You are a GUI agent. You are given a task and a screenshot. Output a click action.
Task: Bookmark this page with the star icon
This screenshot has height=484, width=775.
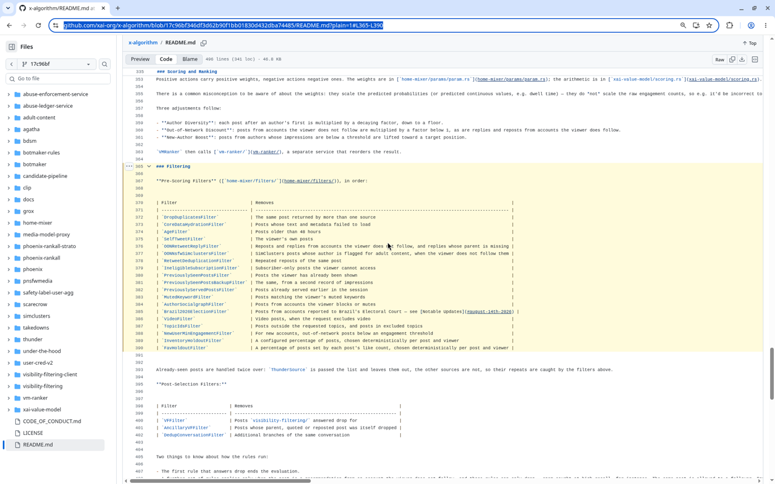click(709, 25)
